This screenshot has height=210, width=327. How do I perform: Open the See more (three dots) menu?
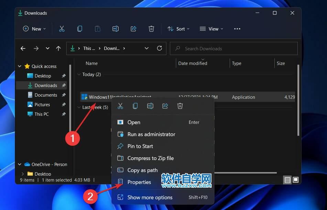237,29
